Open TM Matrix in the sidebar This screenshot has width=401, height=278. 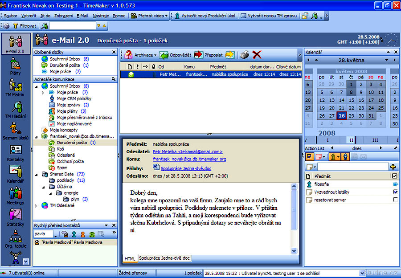(15, 87)
